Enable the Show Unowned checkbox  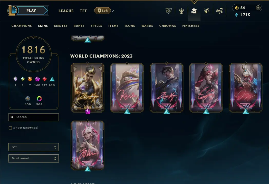coord(10,128)
